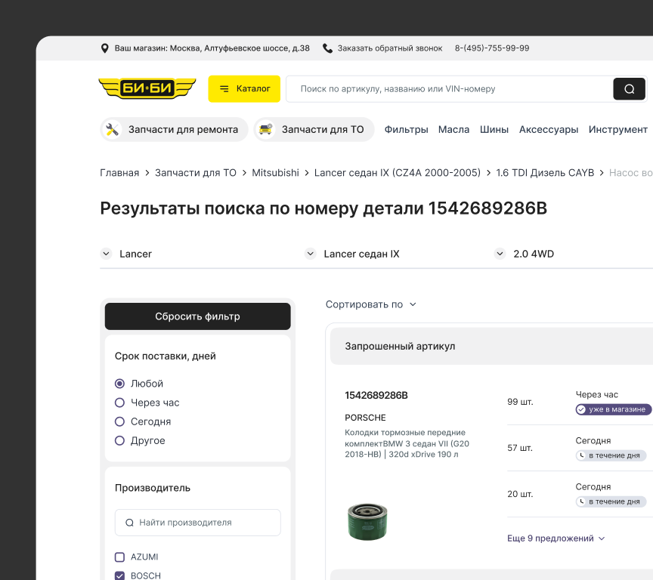Enable the AZUMI manufacturer checkbox
Screen dimensions: 653x580
[119, 557]
